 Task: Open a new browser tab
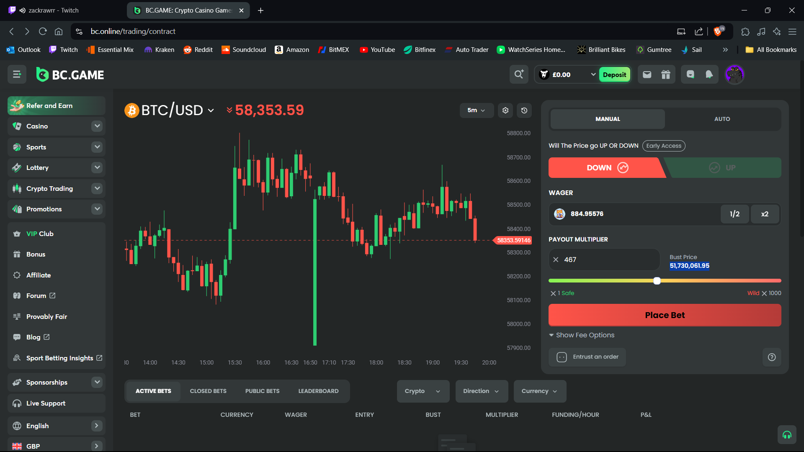click(260, 10)
